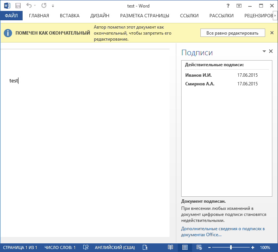The height and width of the screenshot is (252, 278).
Task: Switch to Web Layout view
Action: click(199, 247)
